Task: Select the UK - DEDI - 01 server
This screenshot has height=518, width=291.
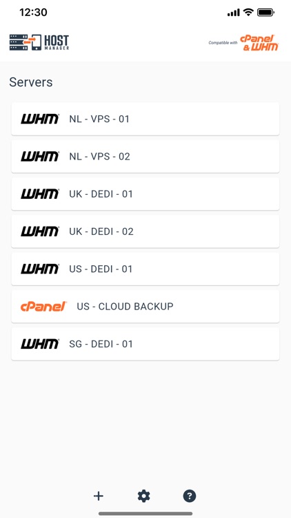Action: click(x=145, y=194)
